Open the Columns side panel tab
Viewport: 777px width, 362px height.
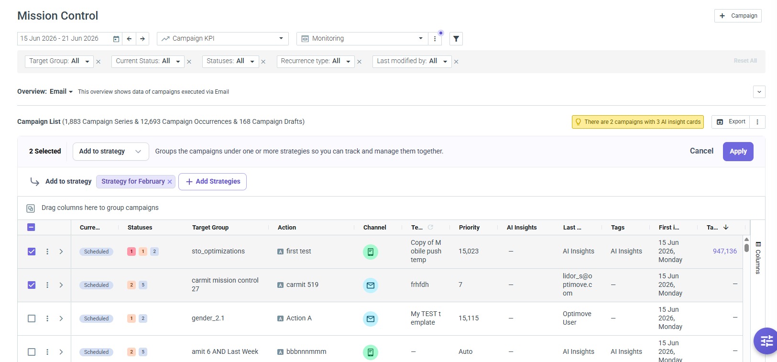point(758,258)
